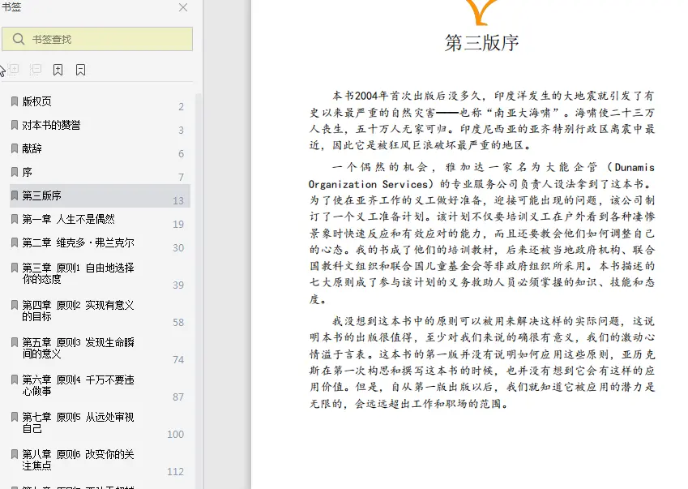This screenshot has width=688, height=489.
Task: Click the bookmark icon beside 第一章
Action: tap(15, 219)
